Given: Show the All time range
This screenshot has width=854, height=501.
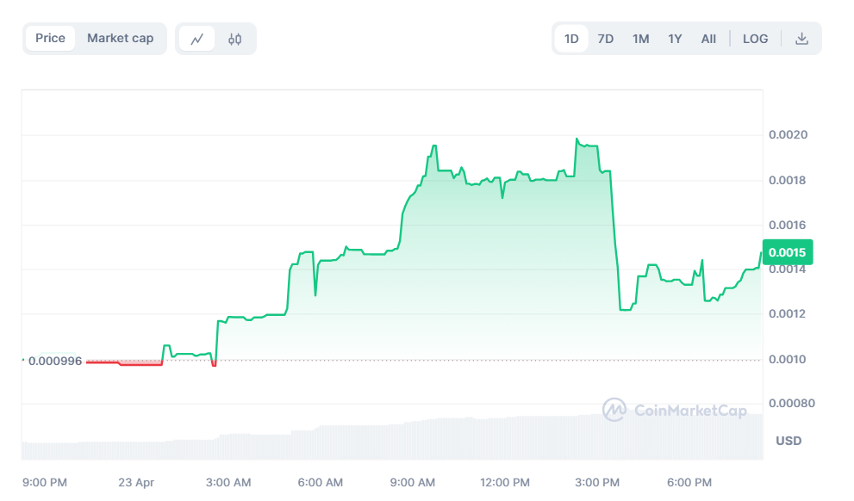Looking at the screenshot, I should click(x=708, y=39).
